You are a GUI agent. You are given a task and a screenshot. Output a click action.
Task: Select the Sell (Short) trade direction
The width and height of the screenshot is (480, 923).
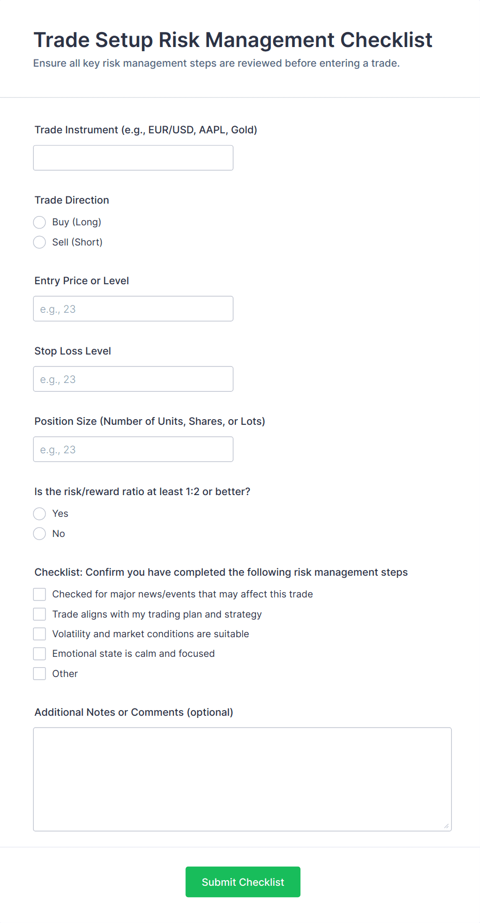click(39, 242)
